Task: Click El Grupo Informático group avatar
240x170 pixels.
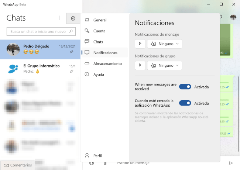Action: tap(13, 69)
